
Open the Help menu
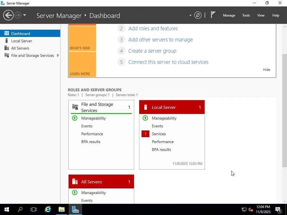pyautogui.click(x=276, y=15)
